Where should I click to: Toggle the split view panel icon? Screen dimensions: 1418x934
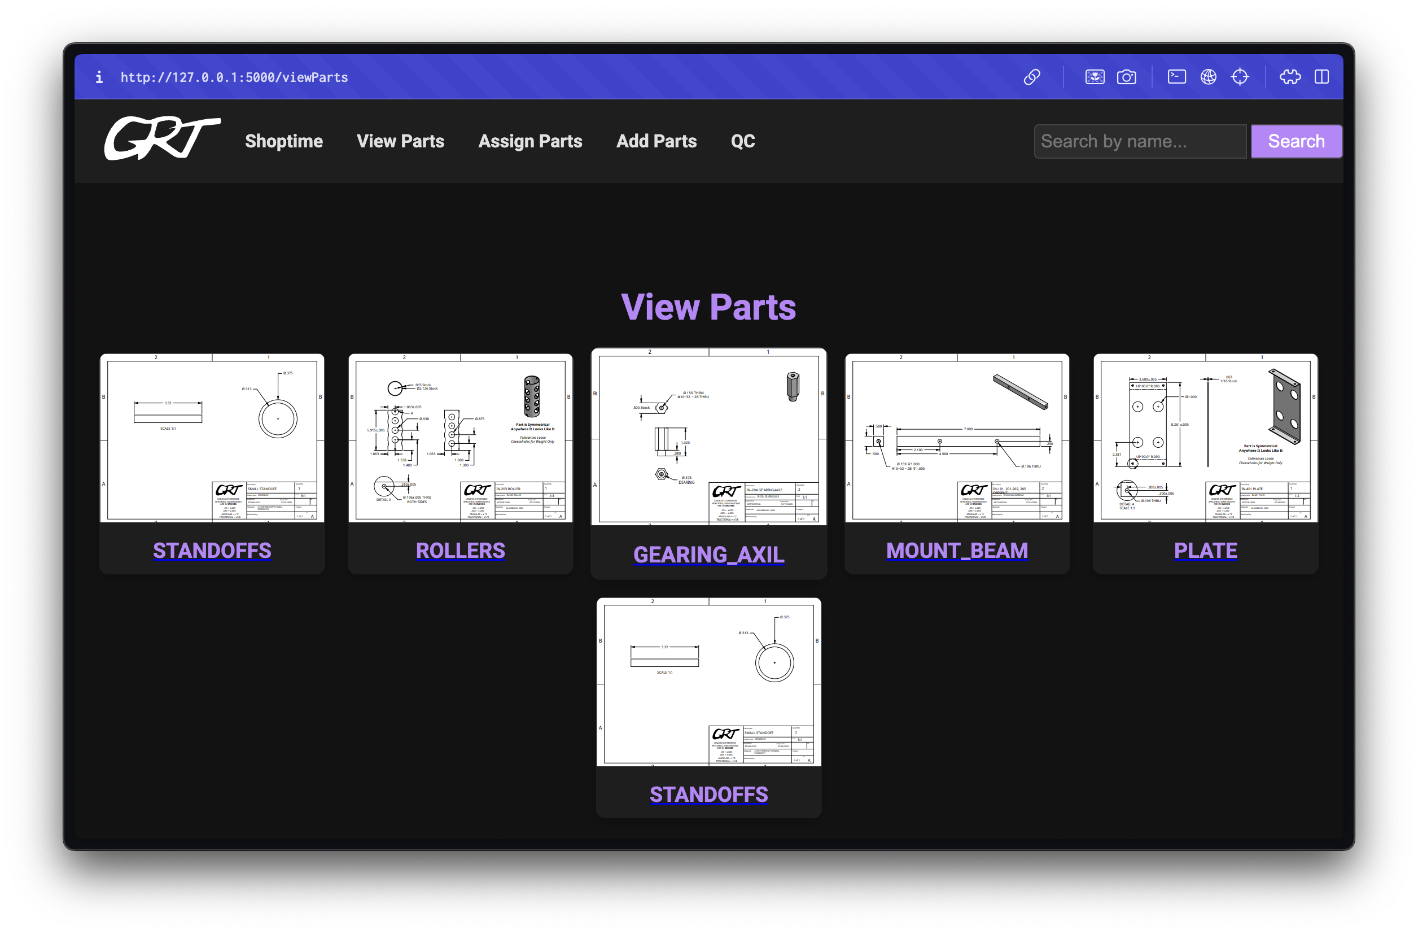tap(1321, 77)
